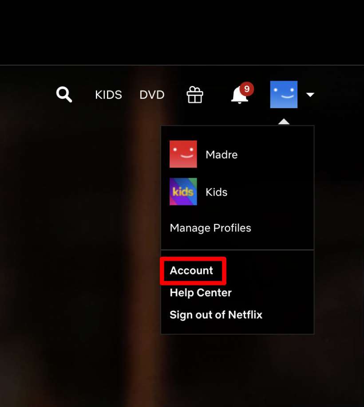364x407 pixels.
Task: Open the search magnifier icon
Action: pos(64,94)
